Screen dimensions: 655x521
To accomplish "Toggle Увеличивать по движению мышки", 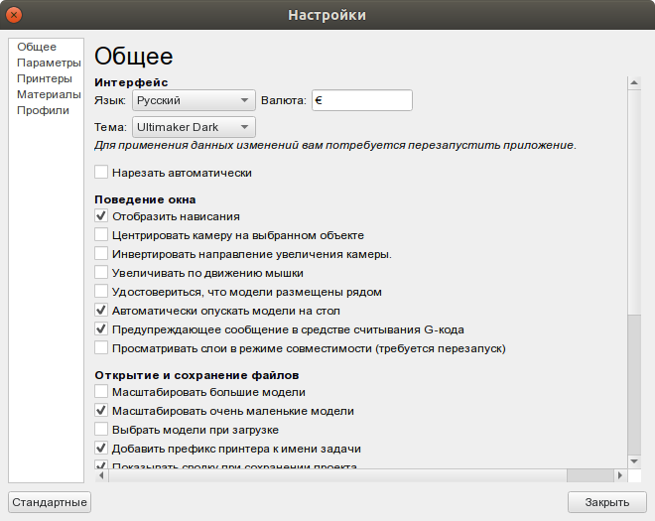I will click(101, 272).
